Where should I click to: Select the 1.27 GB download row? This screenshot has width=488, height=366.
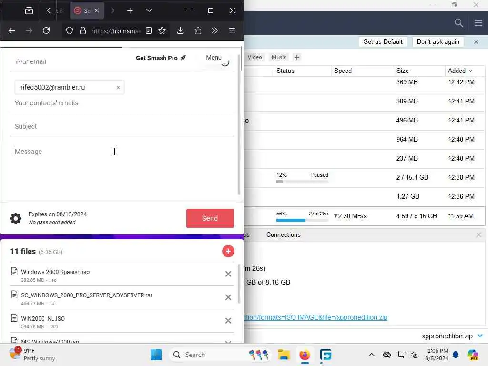pos(364,197)
